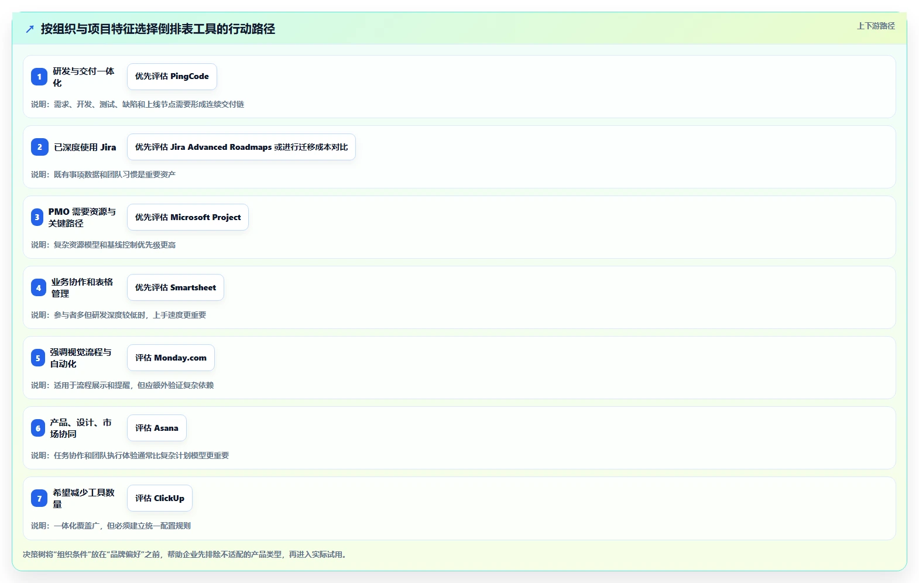Click the 业务协作和表格管理 label

point(82,287)
